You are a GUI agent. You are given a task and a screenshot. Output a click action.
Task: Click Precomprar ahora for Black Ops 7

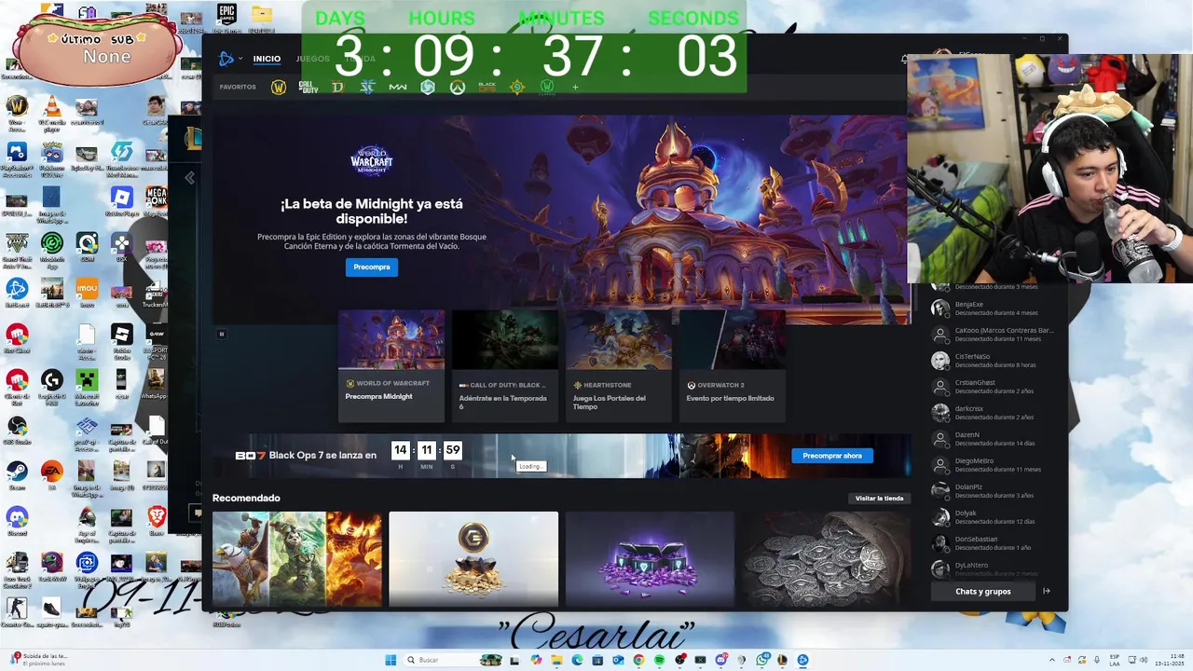coord(832,456)
